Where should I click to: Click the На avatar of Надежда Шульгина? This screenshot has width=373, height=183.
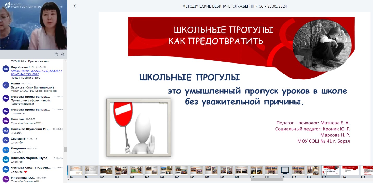click(x=6, y=131)
